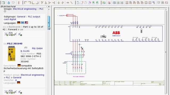Image resolution: width=170 pixels, height=95 pixels.
Task: Click the Pilz product thumbnail image
Action: 12,53
